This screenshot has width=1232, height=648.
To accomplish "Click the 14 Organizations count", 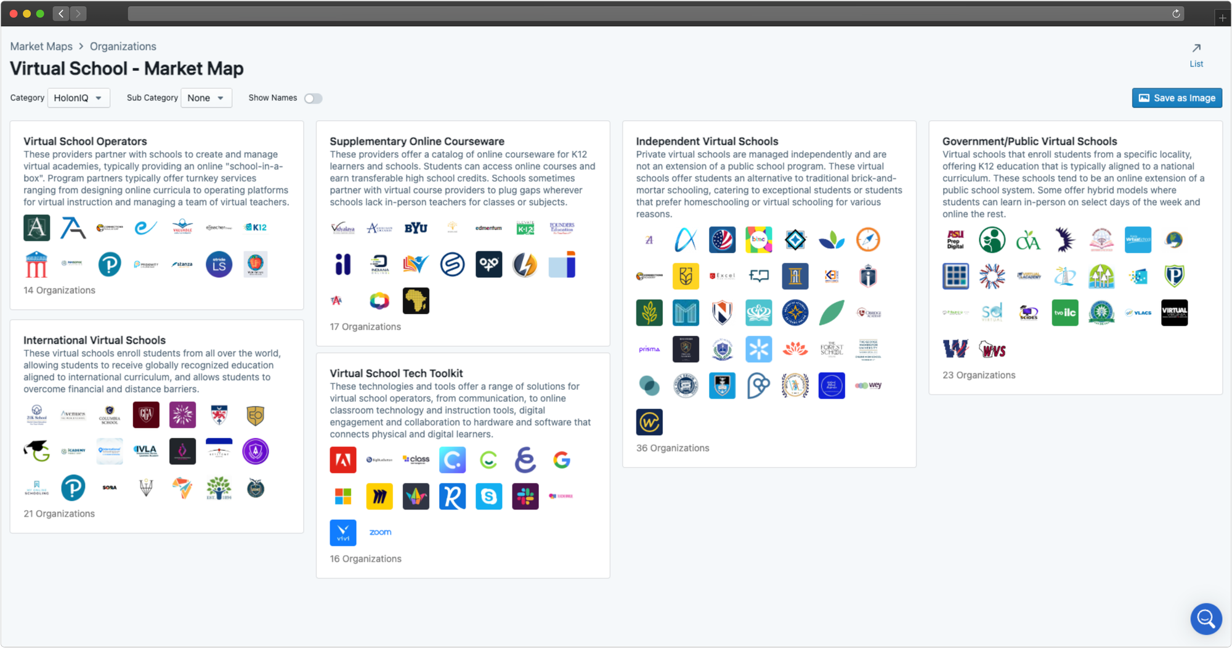I will coord(59,290).
